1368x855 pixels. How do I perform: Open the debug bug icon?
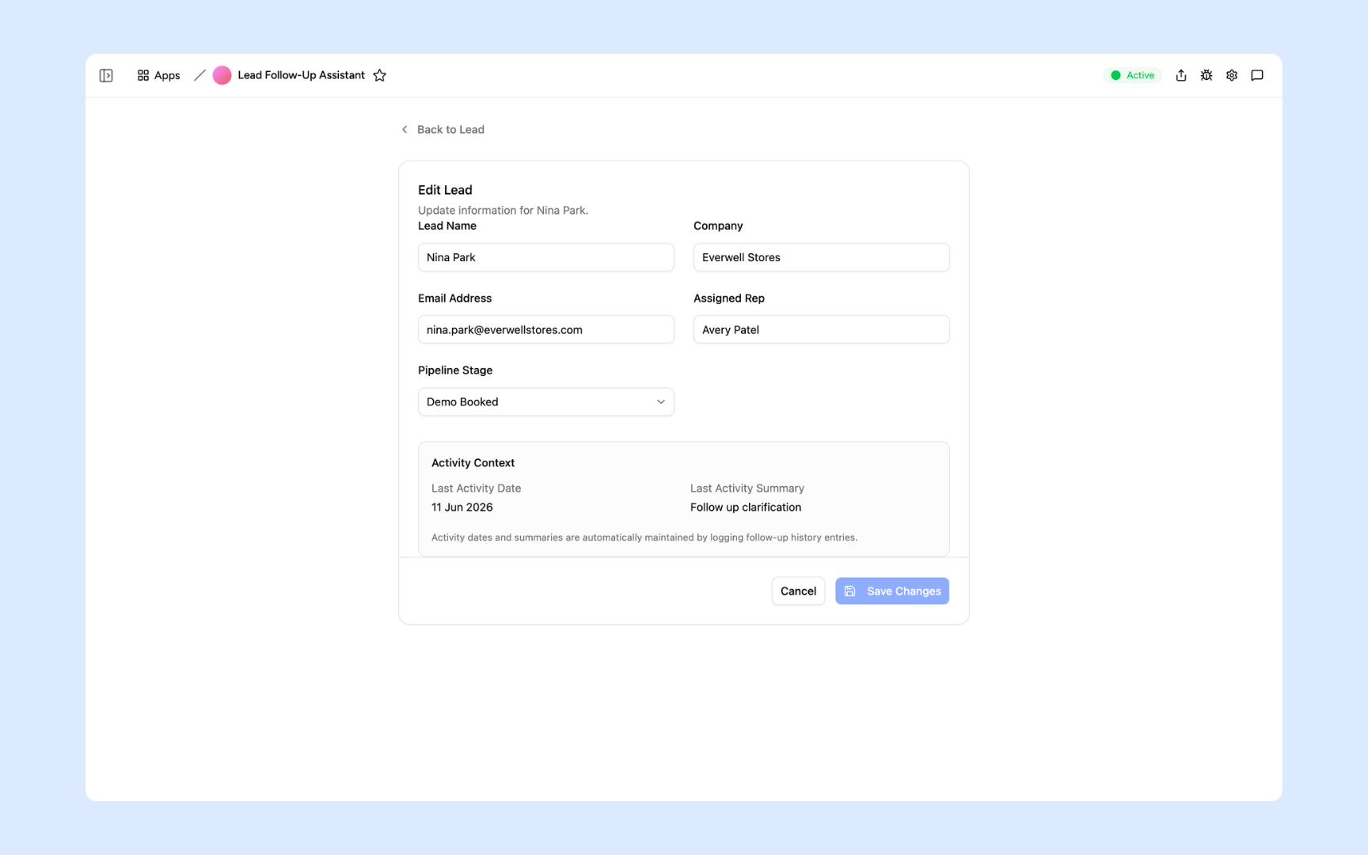[x=1206, y=75]
